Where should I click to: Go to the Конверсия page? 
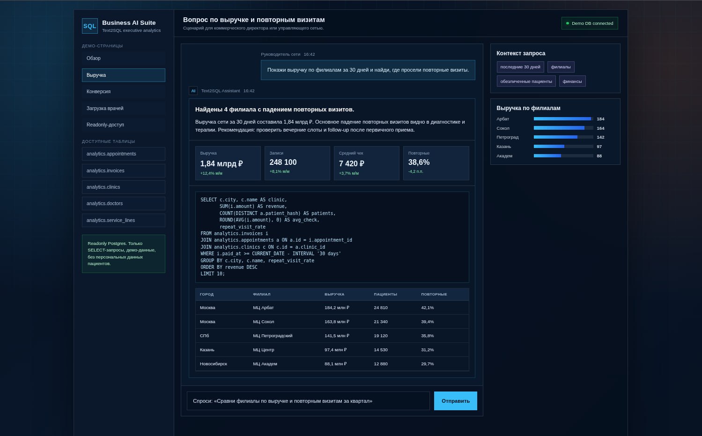124,92
